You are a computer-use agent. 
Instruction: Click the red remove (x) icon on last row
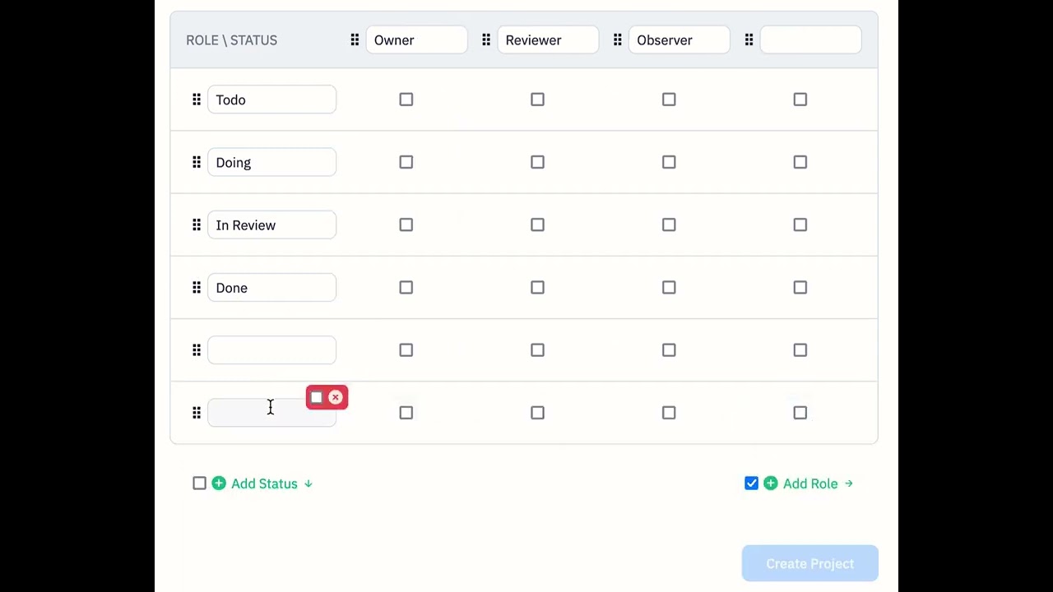pyautogui.click(x=336, y=398)
